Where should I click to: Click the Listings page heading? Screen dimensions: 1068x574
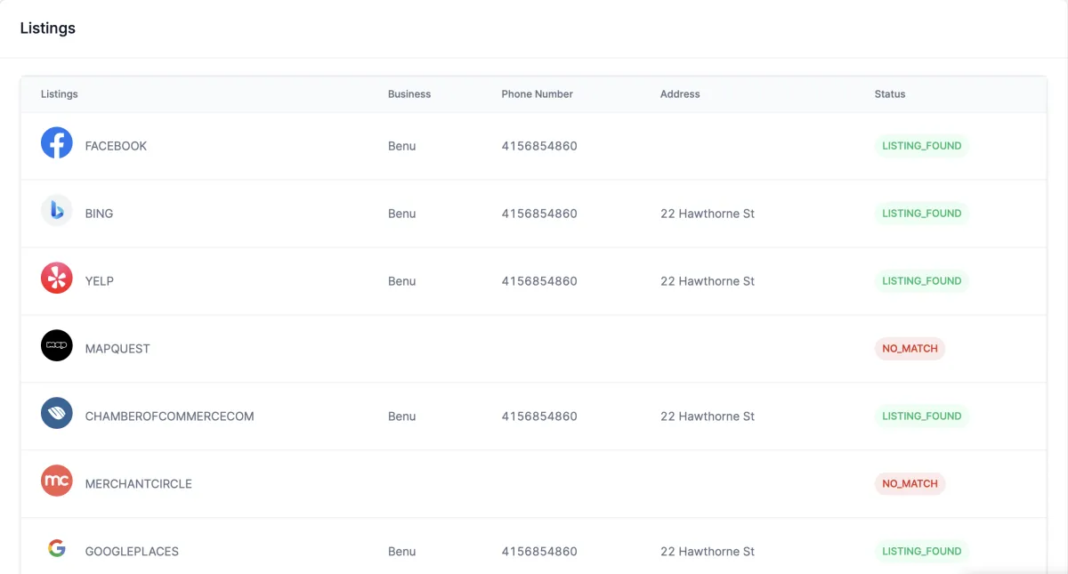[x=48, y=28]
